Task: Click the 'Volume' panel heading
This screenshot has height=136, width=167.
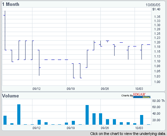Action: tap(10, 96)
